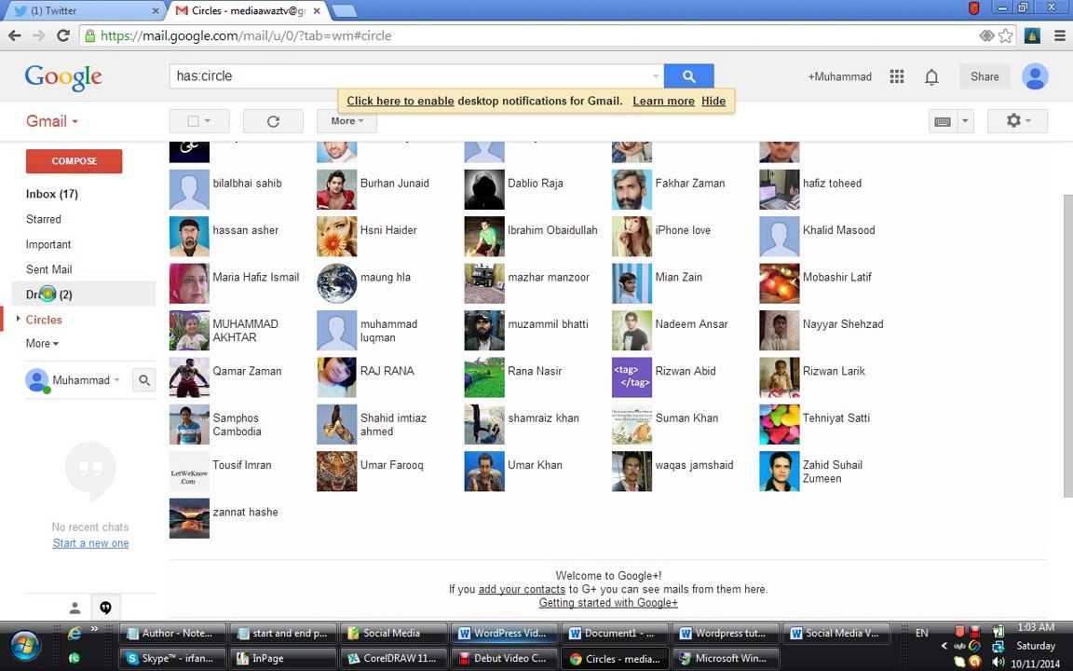Switch to contacts person icon tab
Image resolution: width=1073 pixels, height=671 pixels.
pyautogui.click(x=75, y=608)
